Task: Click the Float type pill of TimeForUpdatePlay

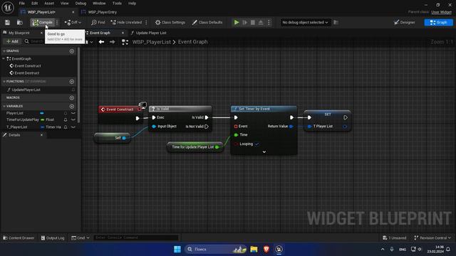Action: pyautogui.click(x=48, y=119)
